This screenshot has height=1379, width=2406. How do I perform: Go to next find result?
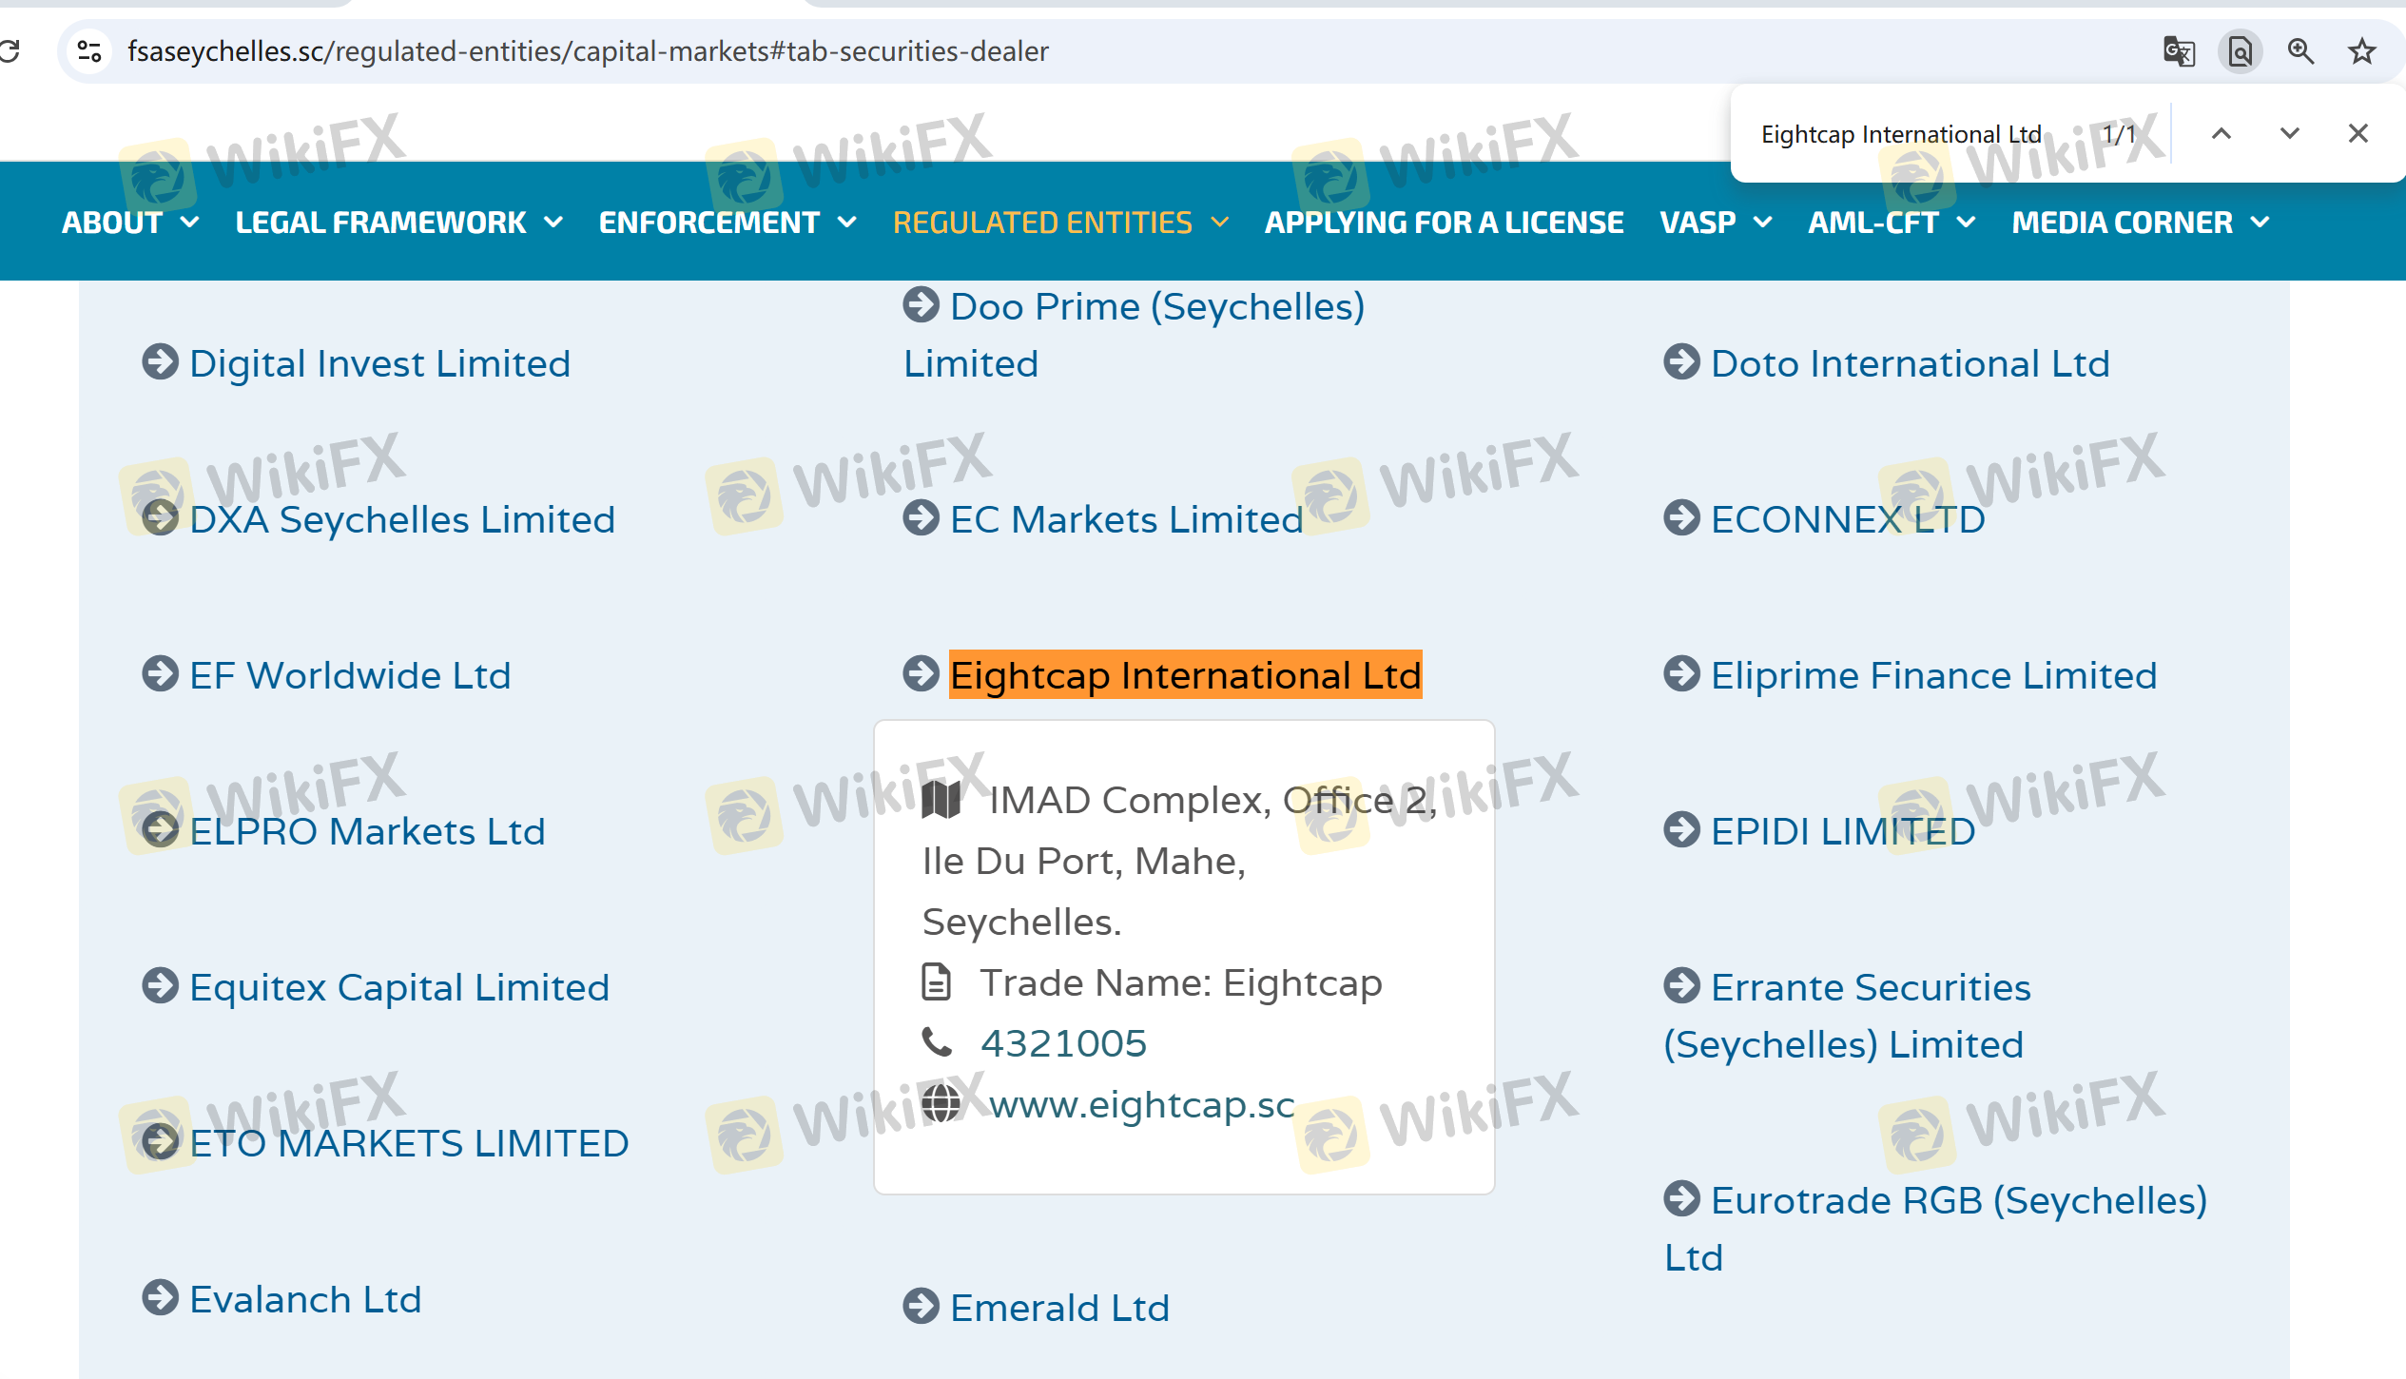click(2290, 133)
